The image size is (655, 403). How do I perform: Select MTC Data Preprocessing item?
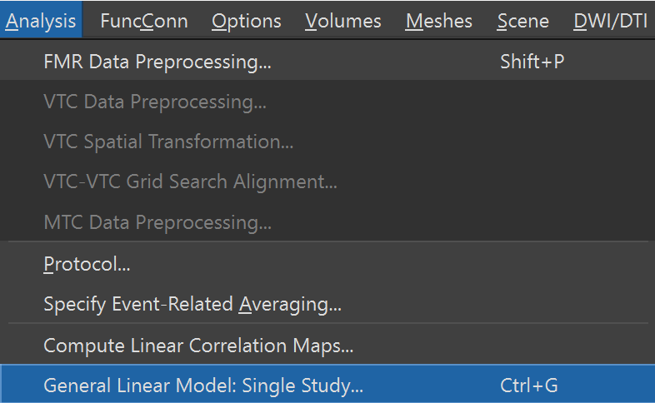tap(327, 222)
